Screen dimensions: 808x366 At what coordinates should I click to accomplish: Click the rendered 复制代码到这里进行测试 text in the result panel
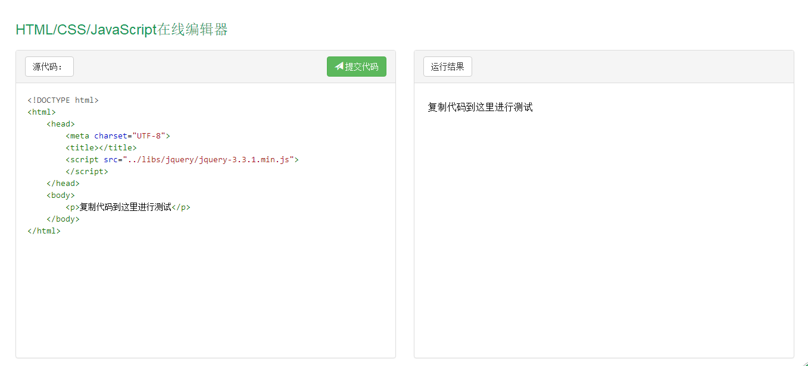click(x=480, y=107)
